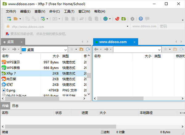This screenshot has width=185, height=135.
Task: Click the open folder toolbar icon
Action: 15,19
